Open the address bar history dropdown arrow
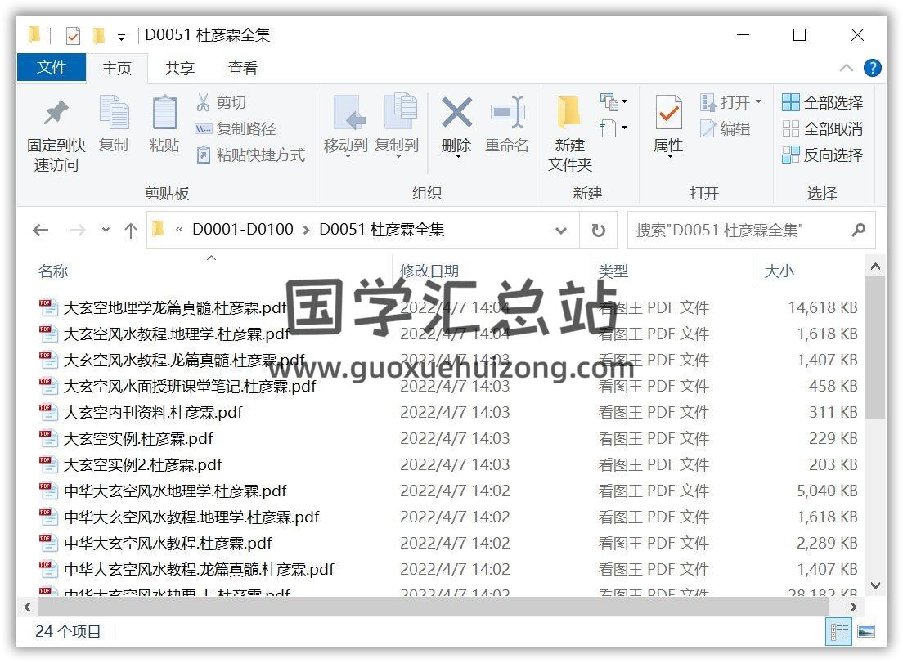The height and width of the screenshot is (663, 903). [x=561, y=231]
